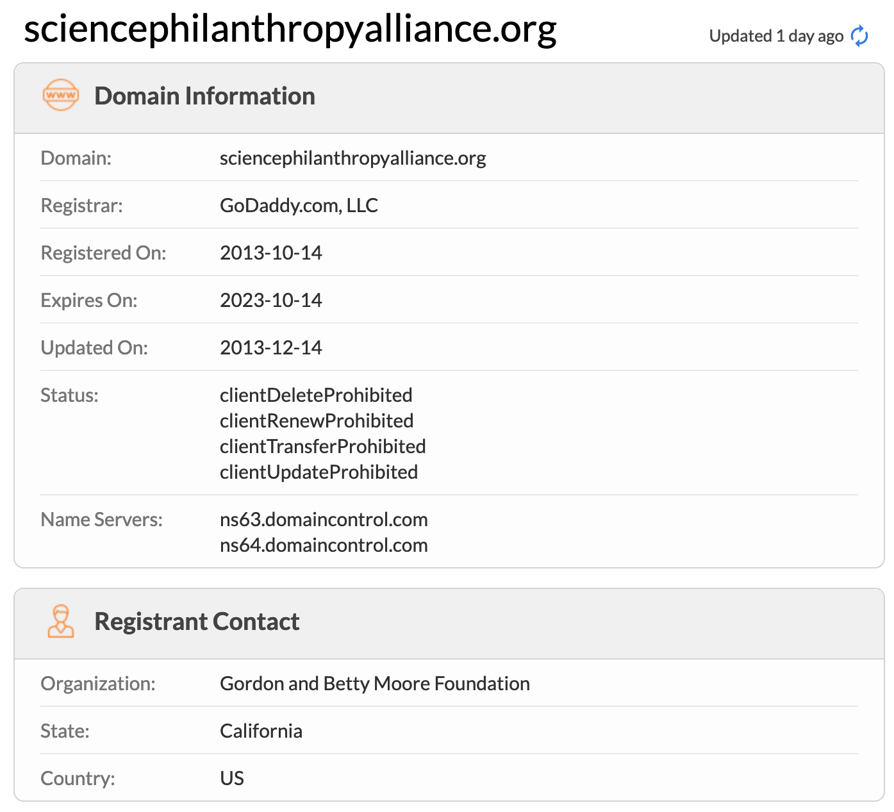Click the clientDeleteProhibited status

pos(316,395)
